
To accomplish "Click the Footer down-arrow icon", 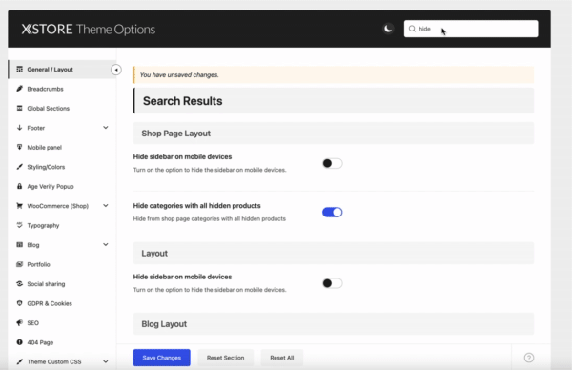I will click(20, 128).
